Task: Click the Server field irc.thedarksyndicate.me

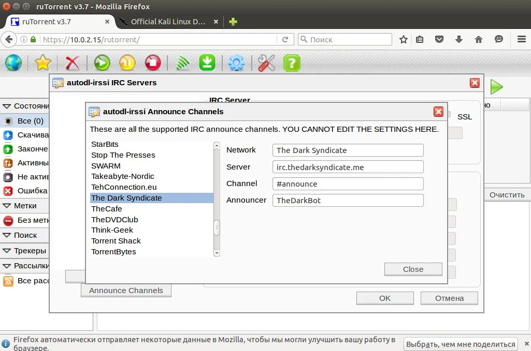Action: (348, 167)
